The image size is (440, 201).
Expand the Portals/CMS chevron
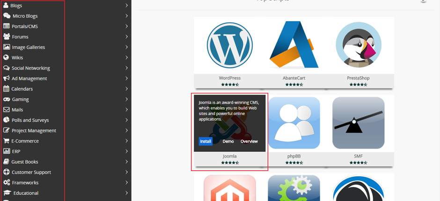pos(126,26)
